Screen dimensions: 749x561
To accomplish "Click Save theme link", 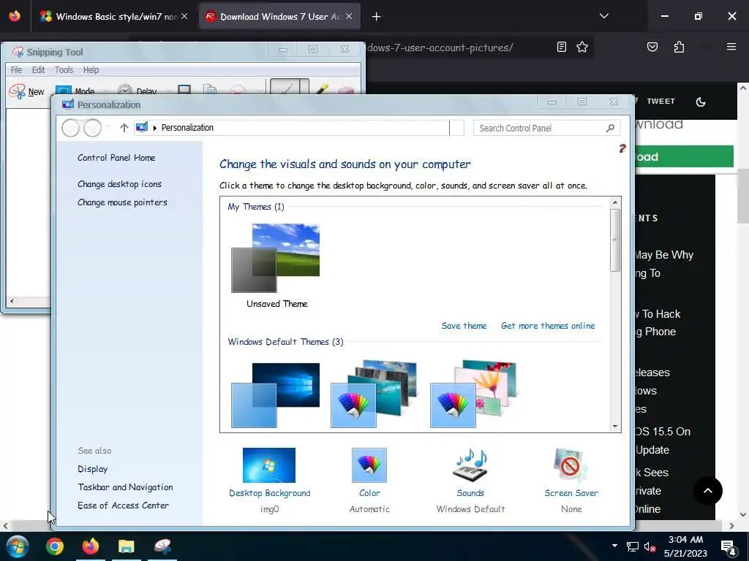I will pyautogui.click(x=464, y=326).
